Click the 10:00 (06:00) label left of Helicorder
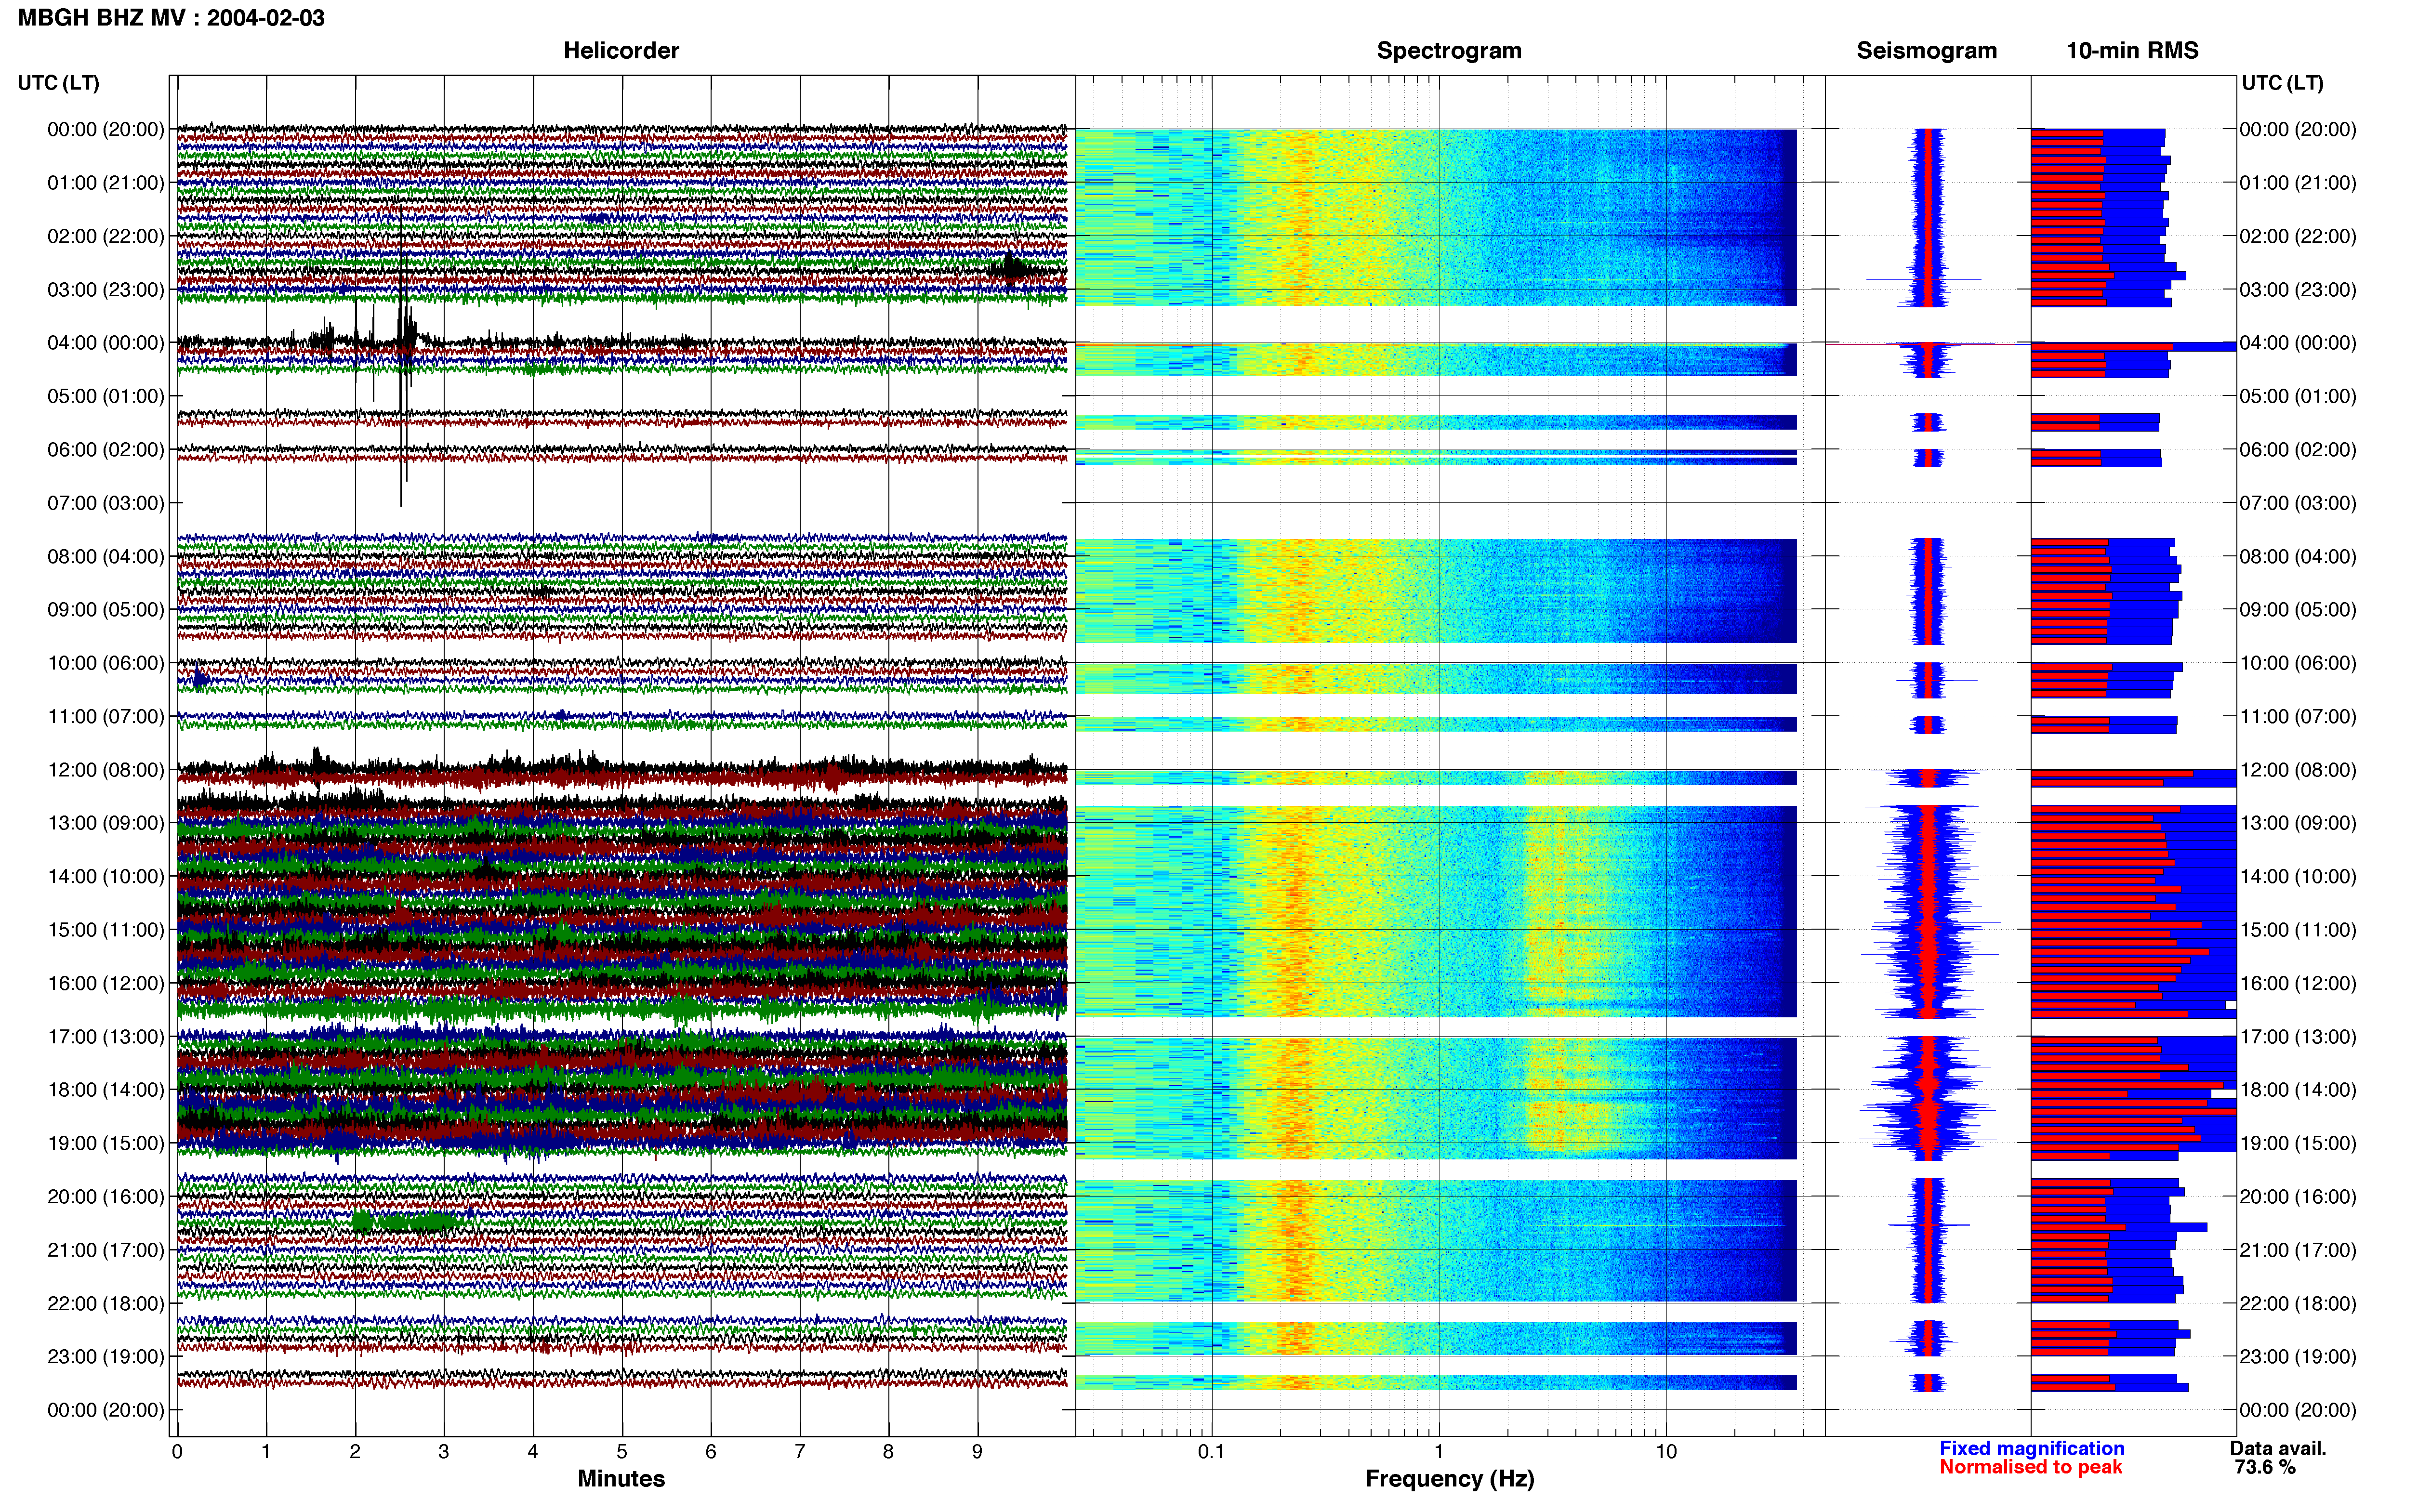The width and height of the screenshot is (2418, 1512). click(106, 663)
